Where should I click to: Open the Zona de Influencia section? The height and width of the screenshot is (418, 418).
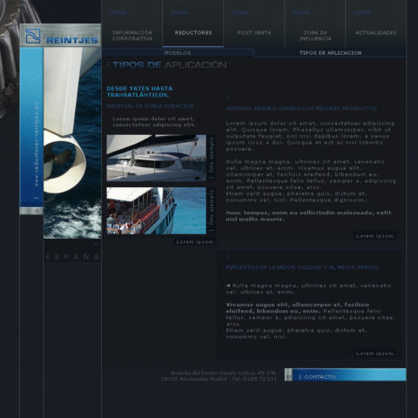[315, 36]
